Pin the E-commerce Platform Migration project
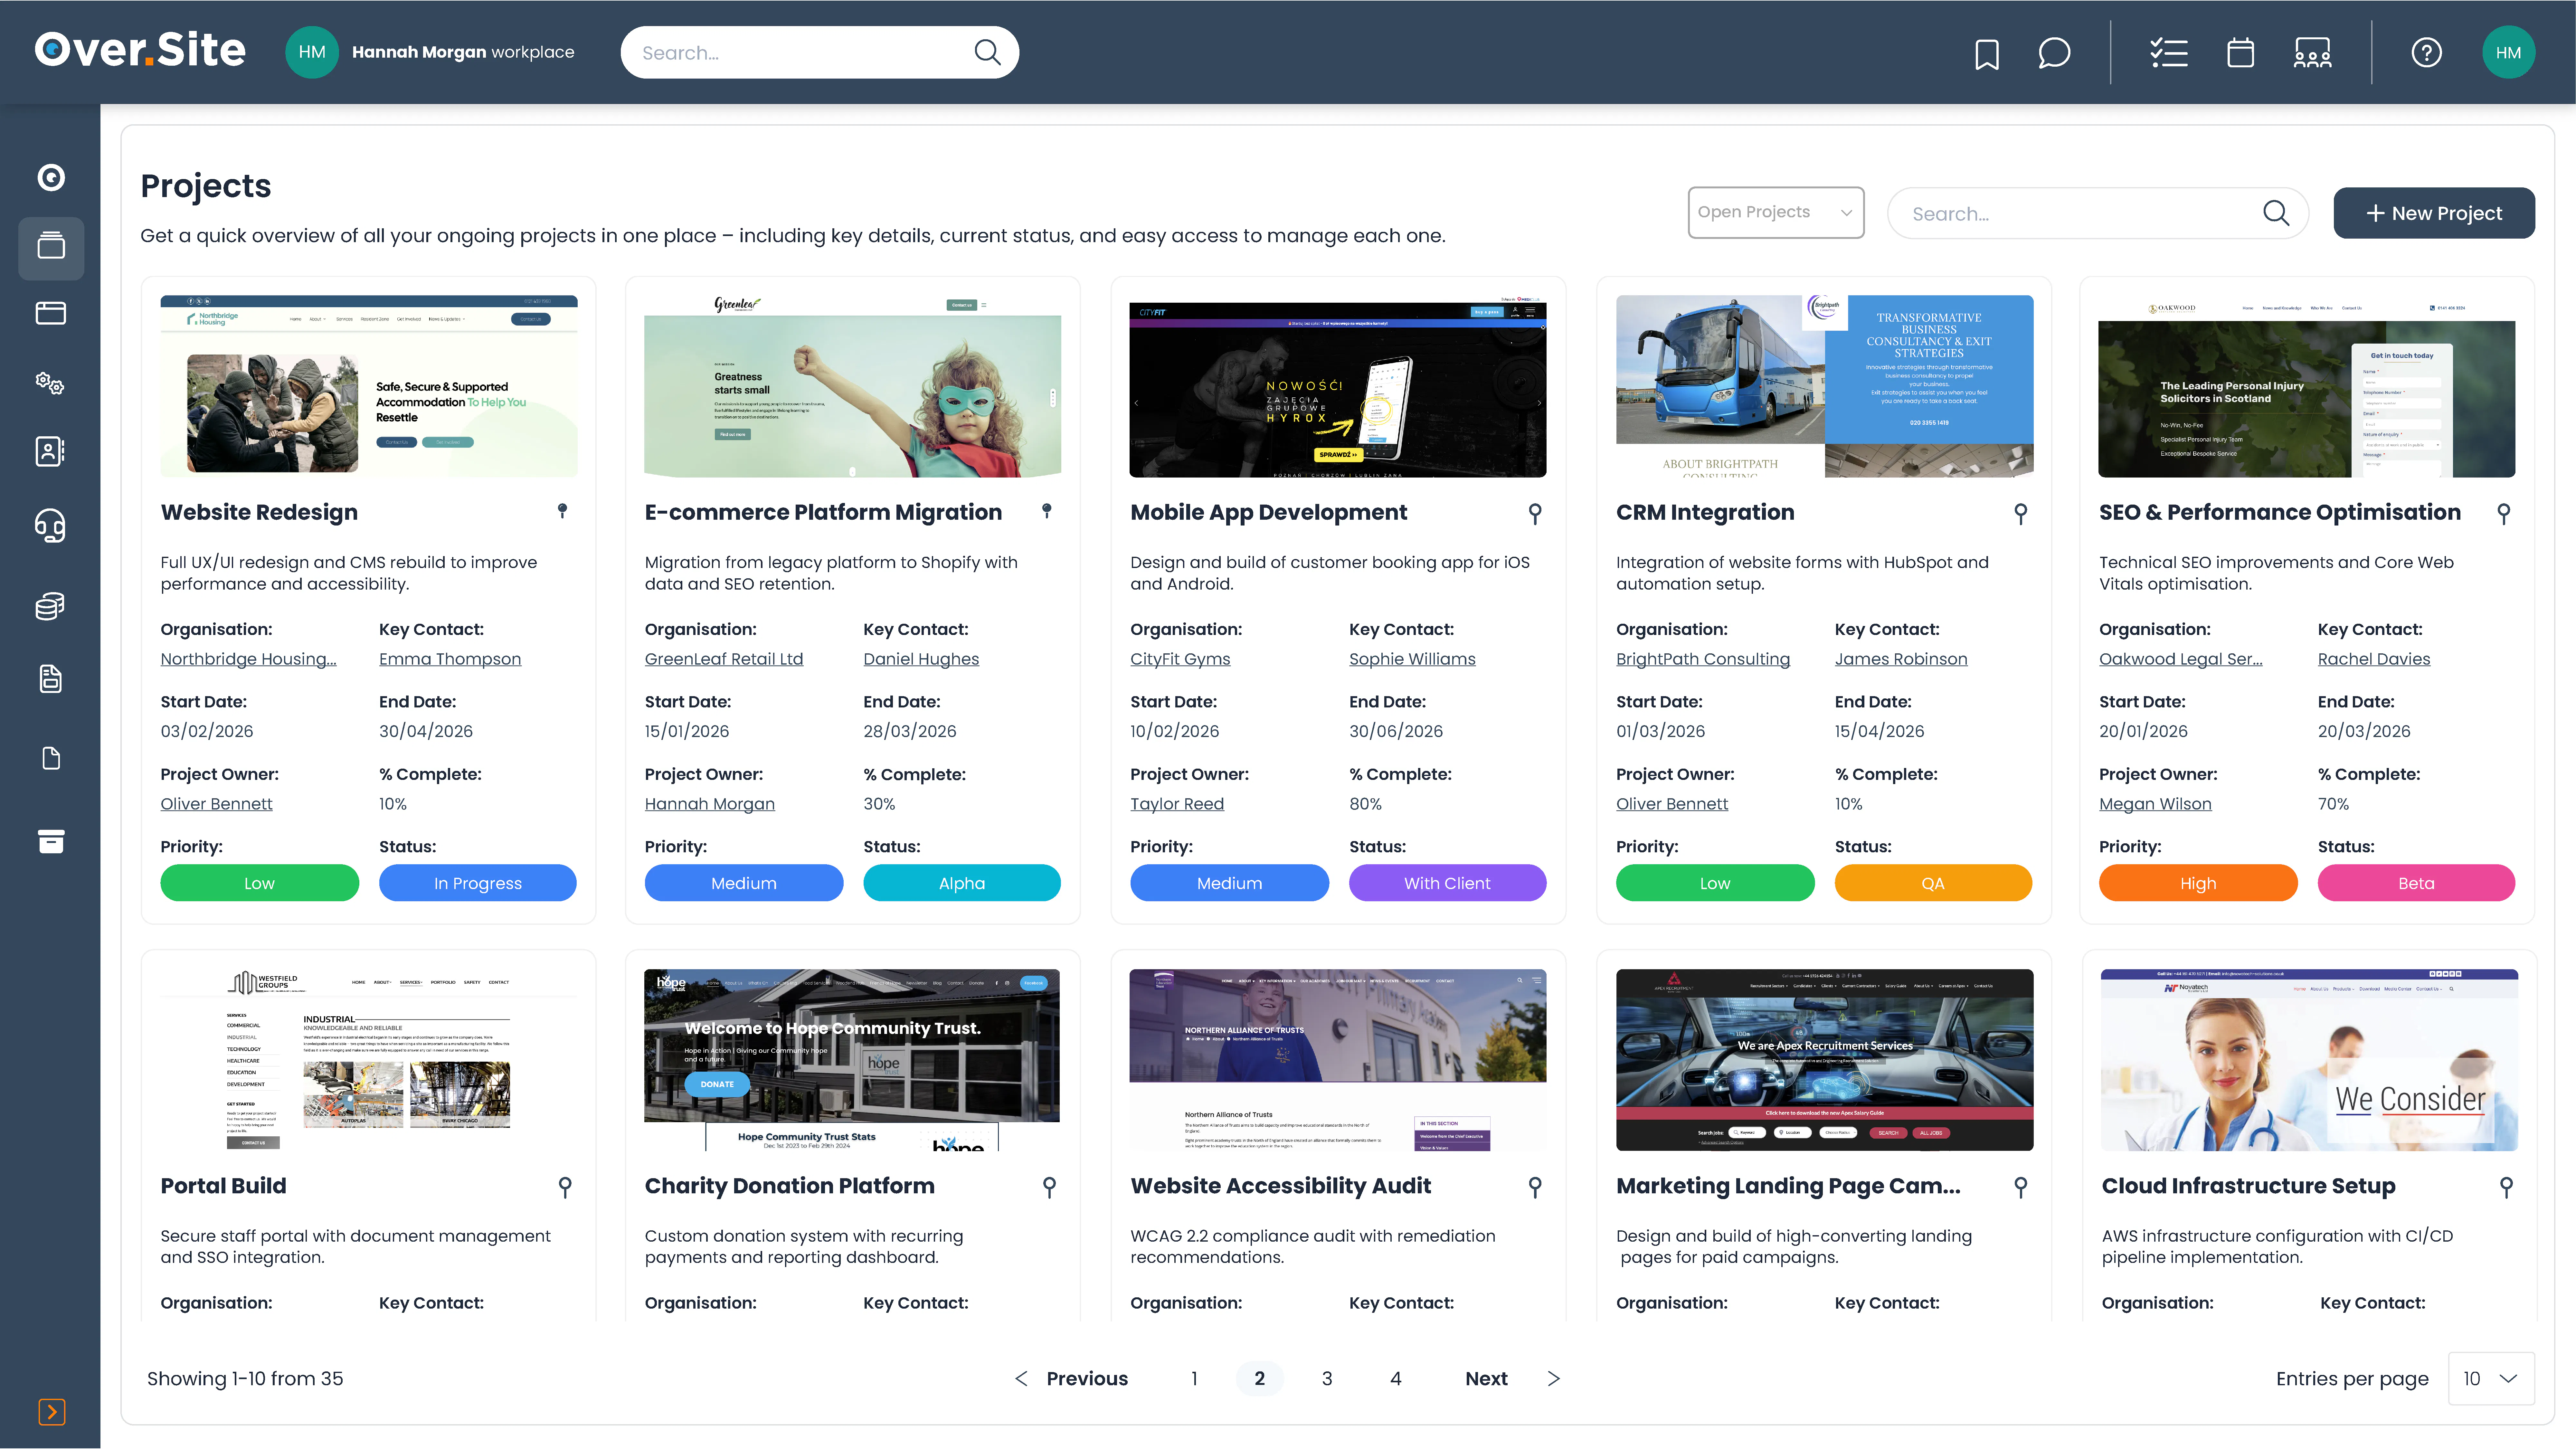2576x1449 pixels. [x=1047, y=511]
